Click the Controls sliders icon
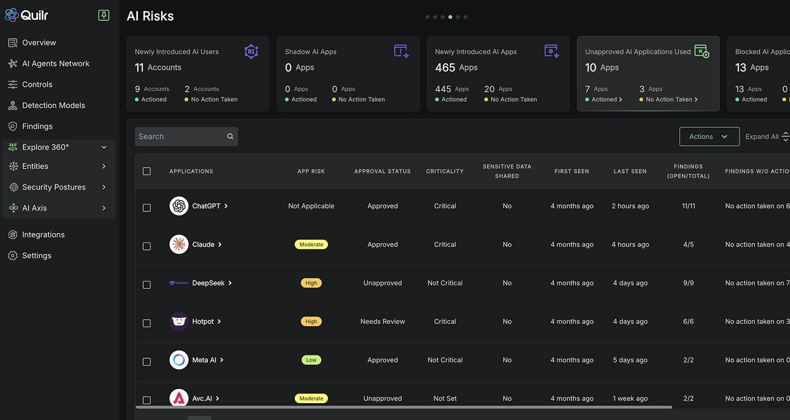790x420 pixels. [x=13, y=85]
